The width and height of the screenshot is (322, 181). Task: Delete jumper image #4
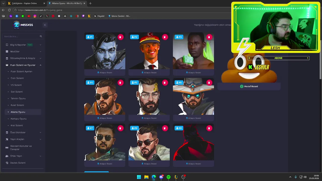click(x=120, y=82)
